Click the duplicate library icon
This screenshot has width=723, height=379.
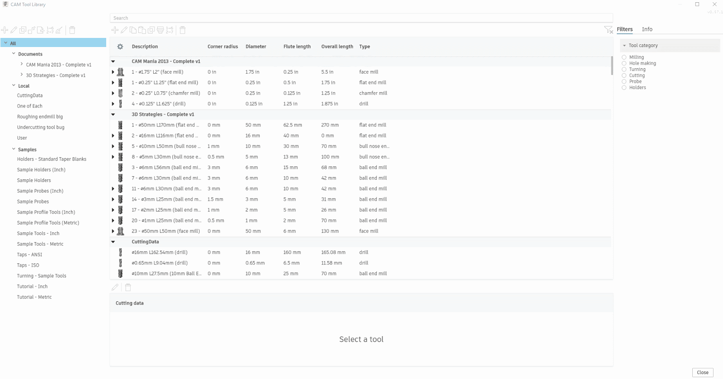coord(23,30)
